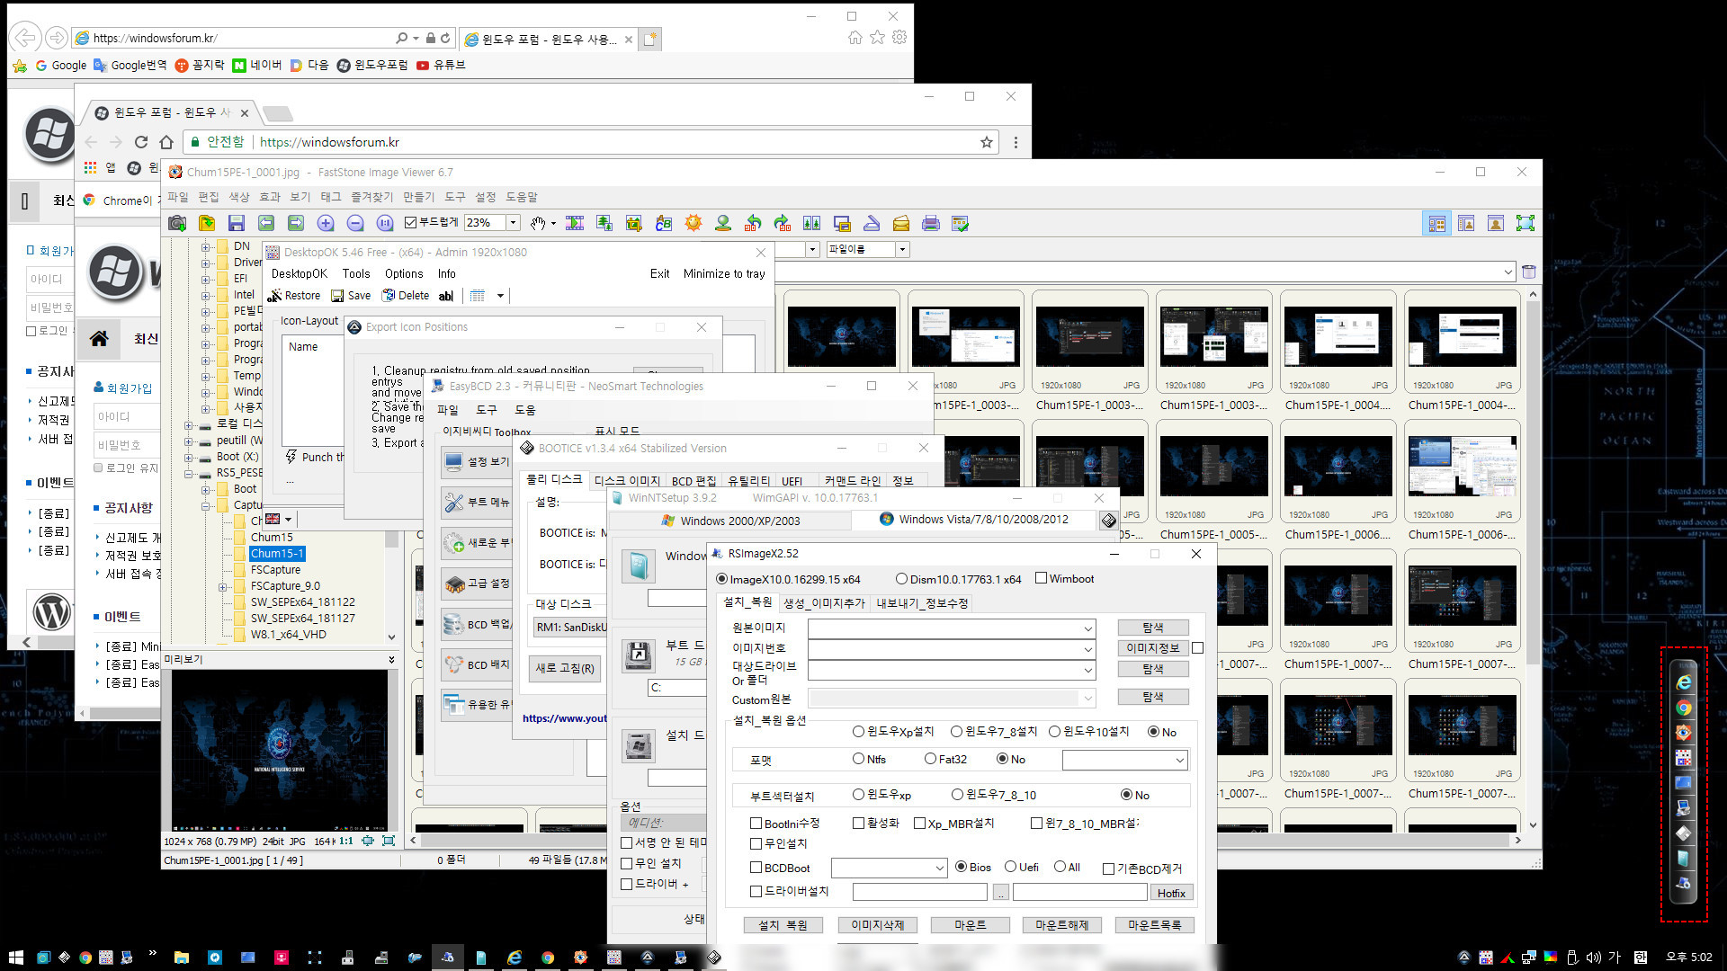Image resolution: width=1727 pixels, height=971 pixels.
Task: Open the 대상드라이브 combo box
Action: (x=952, y=670)
